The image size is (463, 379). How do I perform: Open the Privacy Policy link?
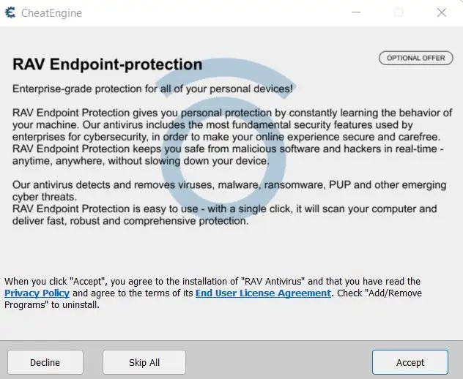click(x=37, y=293)
